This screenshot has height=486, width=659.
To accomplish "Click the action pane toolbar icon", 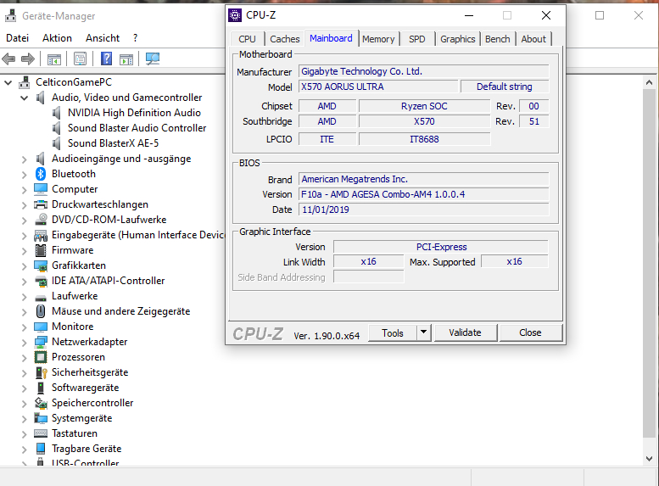I will [126, 59].
